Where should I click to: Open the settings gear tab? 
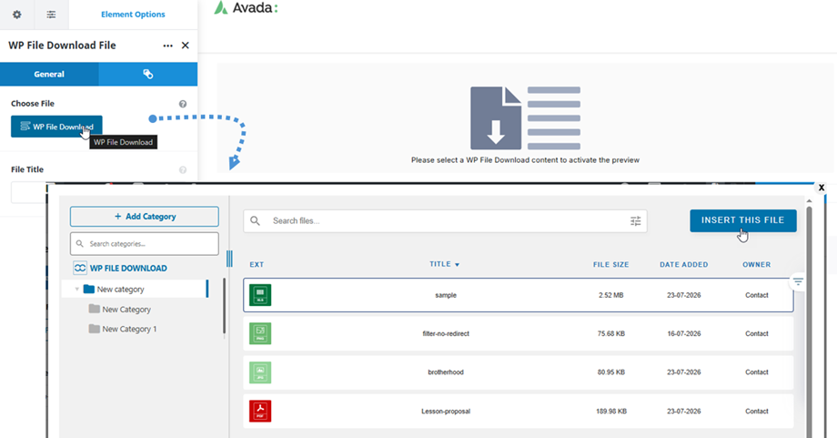17,15
